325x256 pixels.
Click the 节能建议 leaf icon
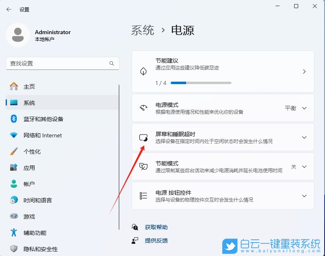point(143,71)
